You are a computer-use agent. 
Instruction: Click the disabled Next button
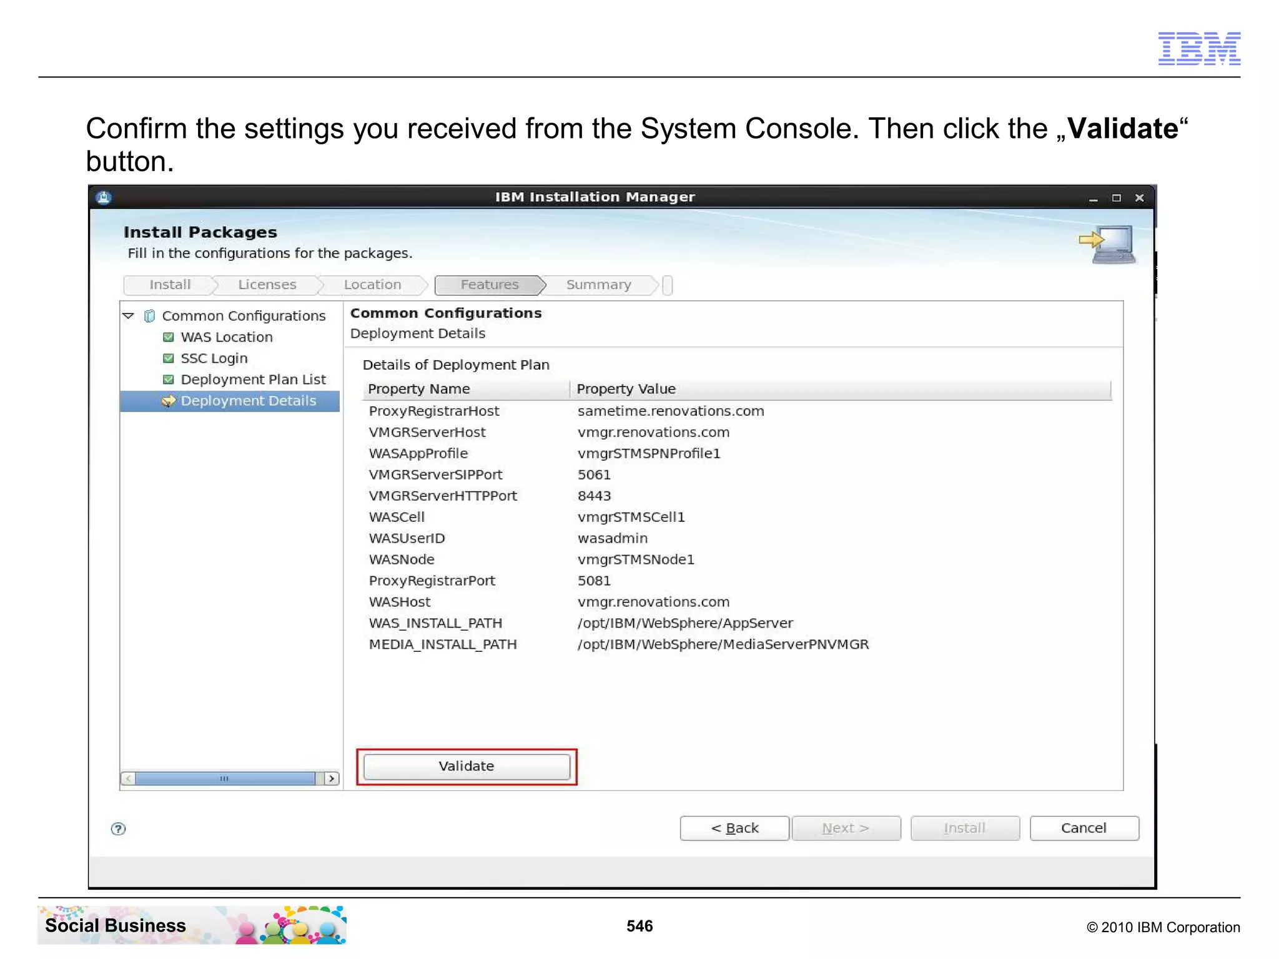pos(846,828)
